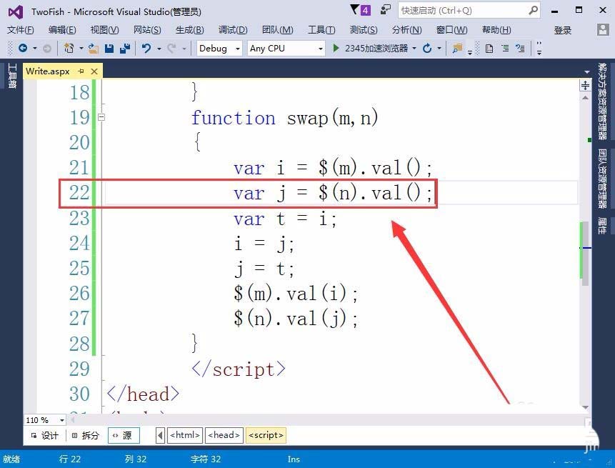Save Write.aspx using the floppy disk icon
This screenshot has height=468, width=615.
[109, 48]
